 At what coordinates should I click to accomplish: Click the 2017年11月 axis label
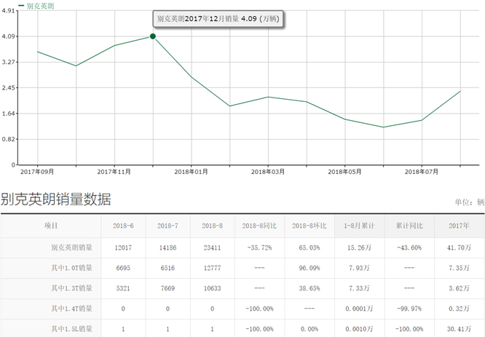pos(114,172)
